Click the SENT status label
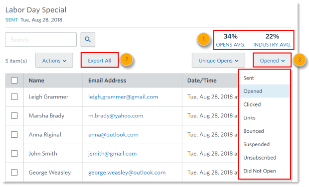 click(x=11, y=20)
